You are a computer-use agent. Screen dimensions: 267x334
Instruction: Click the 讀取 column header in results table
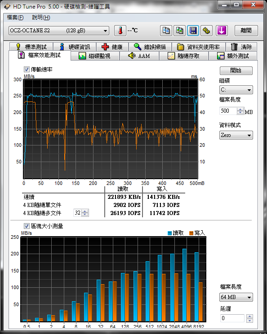click(123, 189)
